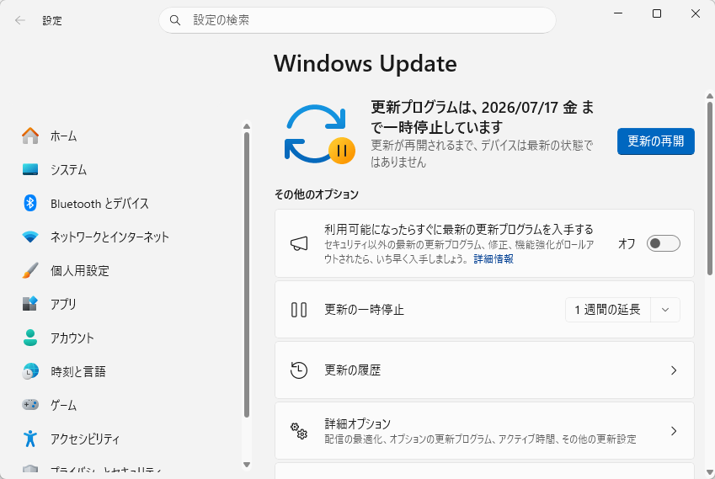Maximize the Settings window
Image resolution: width=715 pixels, height=479 pixels.
click(x=657, y=13)
